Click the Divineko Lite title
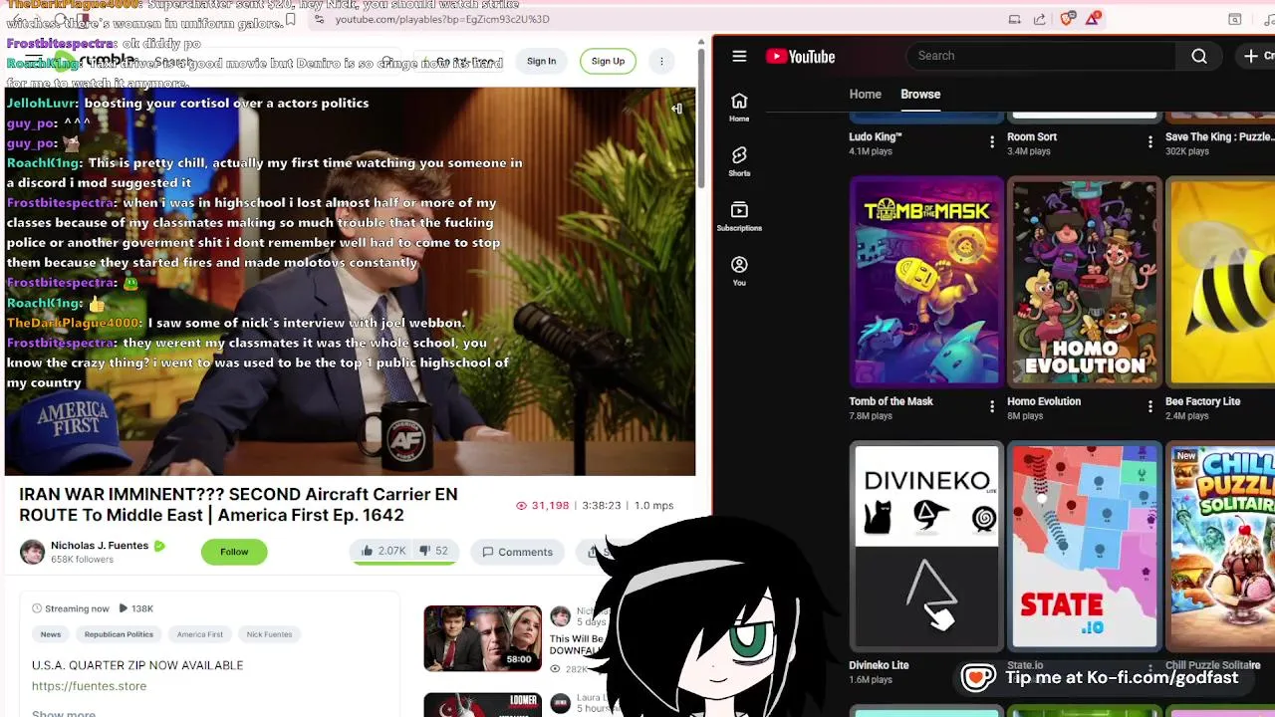The width and height of the screenshot is (1275, 717). pyautogui.click(x=879, y=665)
